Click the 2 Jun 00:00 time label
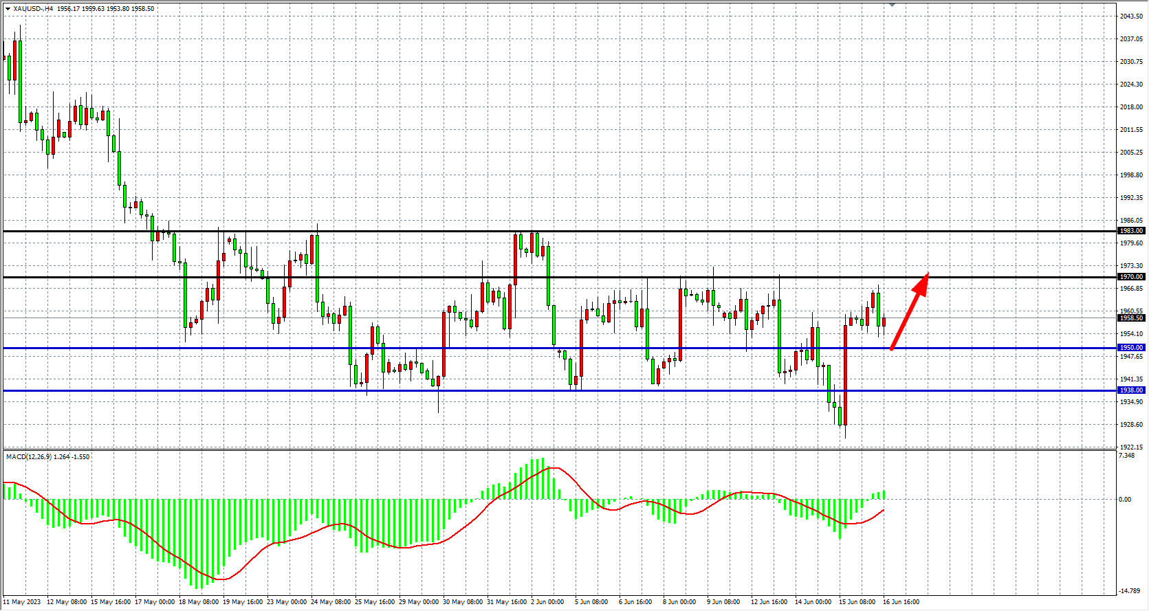The height and width of the screenshot is (611, 1149). click(547, 602)
